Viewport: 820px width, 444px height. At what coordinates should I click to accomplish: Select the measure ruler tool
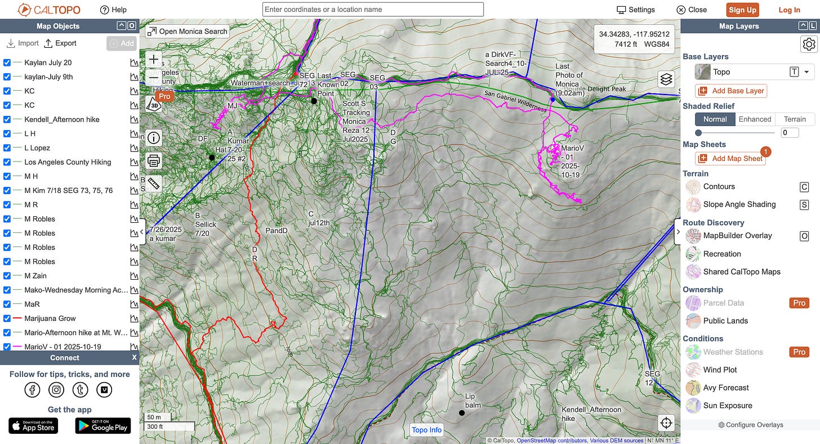point(154,183)
